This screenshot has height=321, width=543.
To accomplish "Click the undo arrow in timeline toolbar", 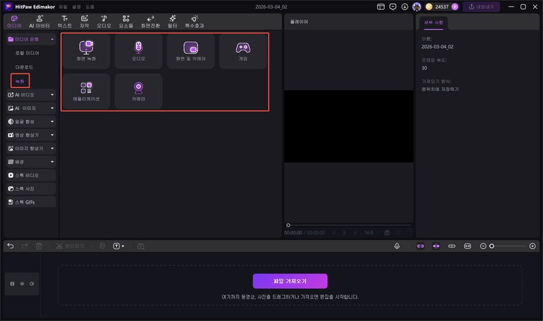I will (x=10, y=246).
